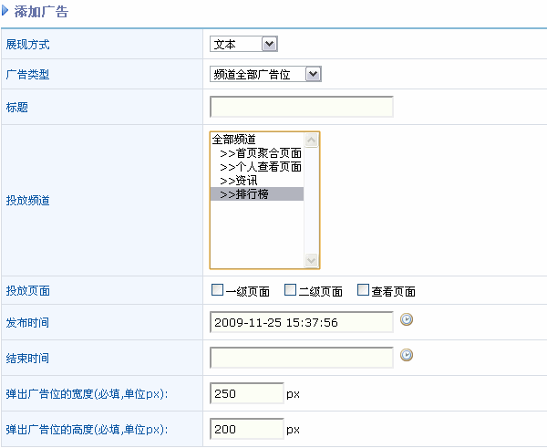
Task: Enable the 二级页面 checkbox
Action: [x=290, y=290]
